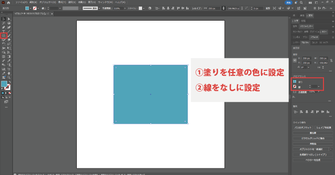The image size is (335, 175).
Task: Select the reference point locator grid
Action: pyautogui.click(x=295, y=60)
